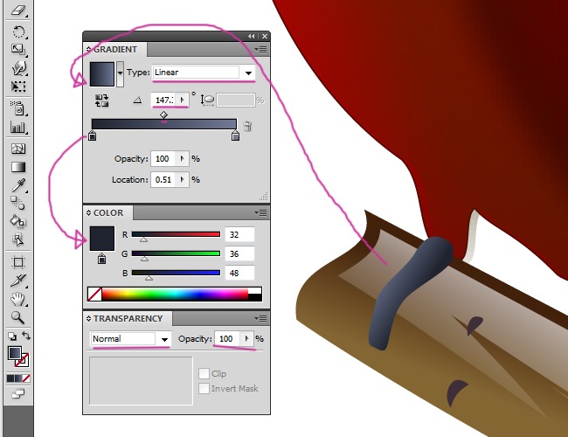Image resolution: width=568 pixels, height=437 pixels.
Task: Click the TRANSPARENCY panel tab
Action: (x=128, y=318)
